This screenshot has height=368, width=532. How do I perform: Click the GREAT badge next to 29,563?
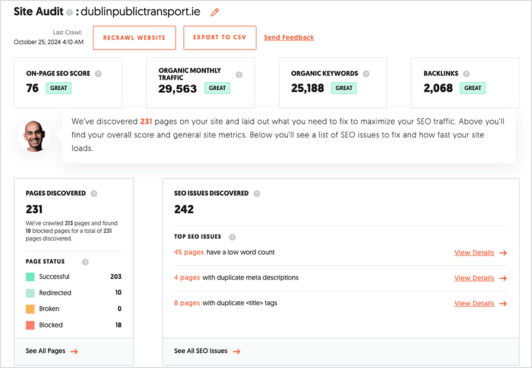click(217, 88)
